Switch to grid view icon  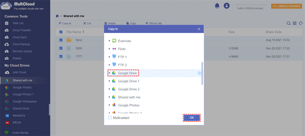point(295,23)
